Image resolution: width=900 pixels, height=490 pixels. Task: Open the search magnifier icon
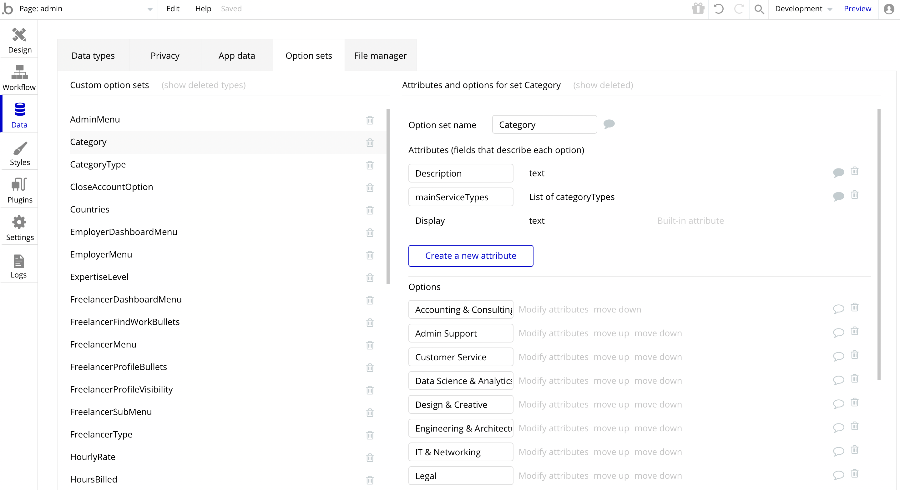pyautogui.click(x=759, y=9)
